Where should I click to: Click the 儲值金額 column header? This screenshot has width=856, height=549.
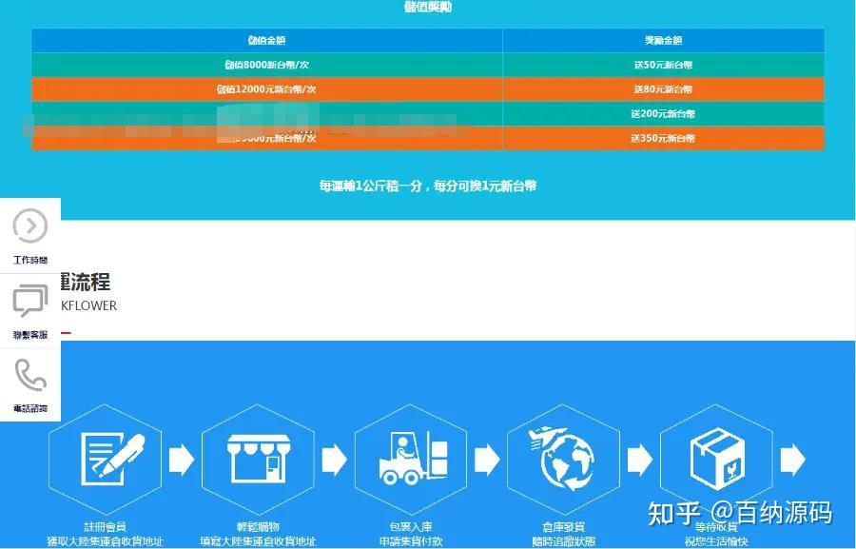[x=267, y=40]
